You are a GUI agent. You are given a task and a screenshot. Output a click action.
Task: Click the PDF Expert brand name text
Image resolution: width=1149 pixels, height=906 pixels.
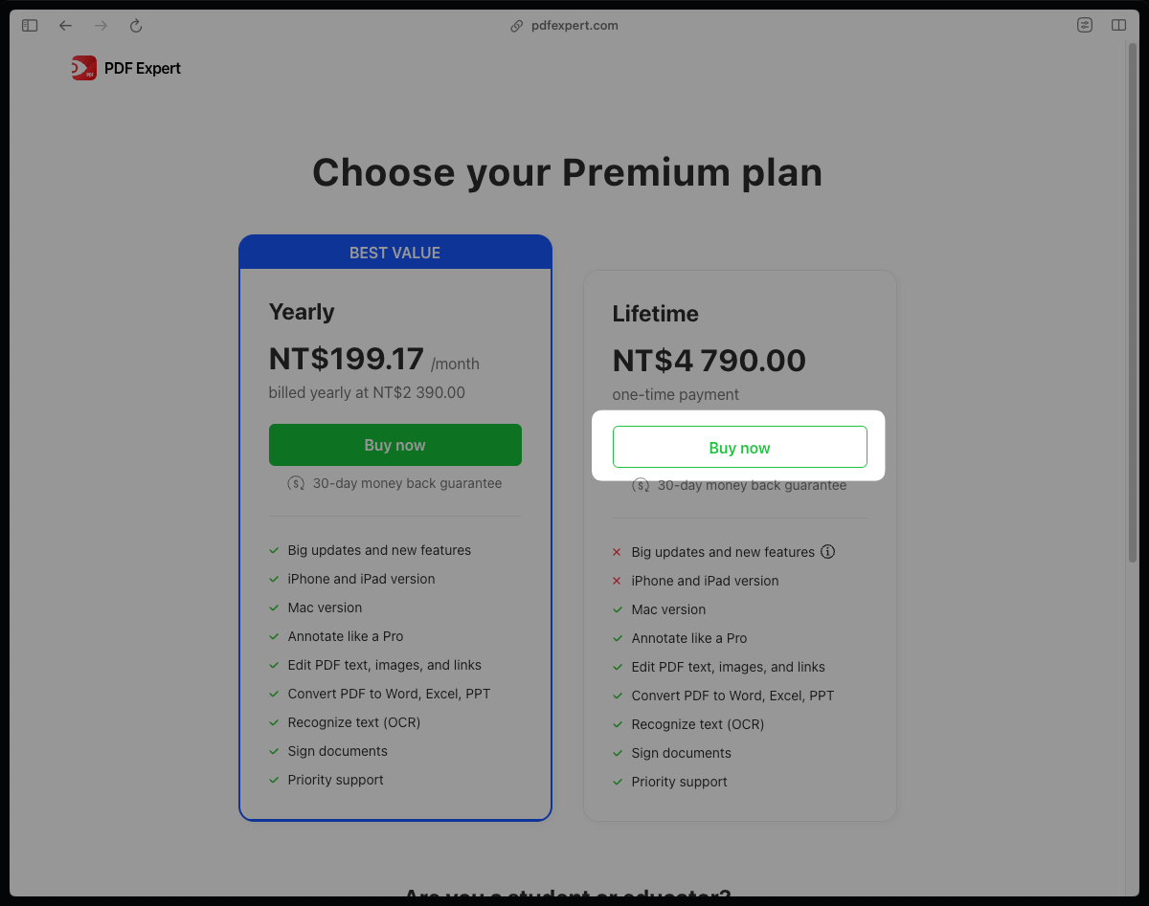(143, 68)
